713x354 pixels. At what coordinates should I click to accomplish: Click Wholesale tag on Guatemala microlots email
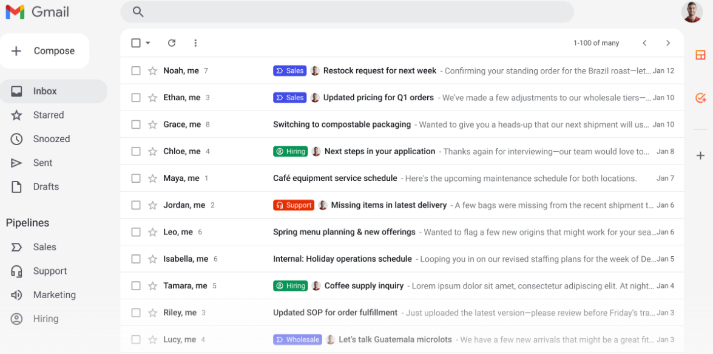tap(297, 339)
